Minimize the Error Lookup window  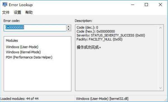tap(133, 5)
